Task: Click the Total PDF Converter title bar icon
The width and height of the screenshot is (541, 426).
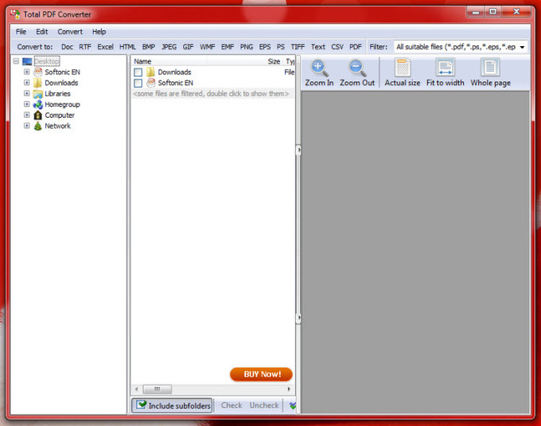Action: pyautogui.click(x=15, y=14)
